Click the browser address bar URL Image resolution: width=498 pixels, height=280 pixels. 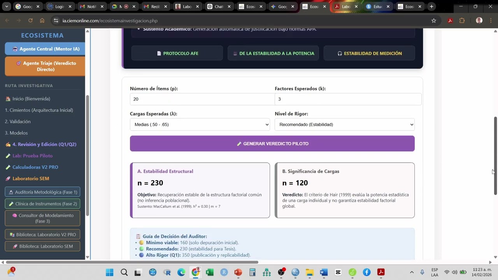(110, 21)
